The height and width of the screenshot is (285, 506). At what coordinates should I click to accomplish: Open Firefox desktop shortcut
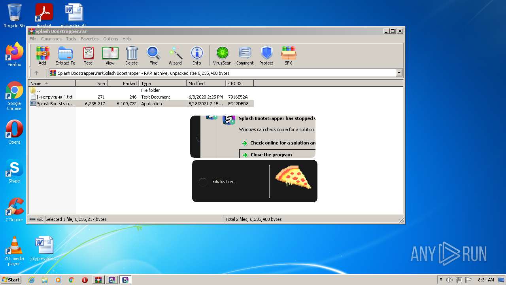(x=14, y=55)
